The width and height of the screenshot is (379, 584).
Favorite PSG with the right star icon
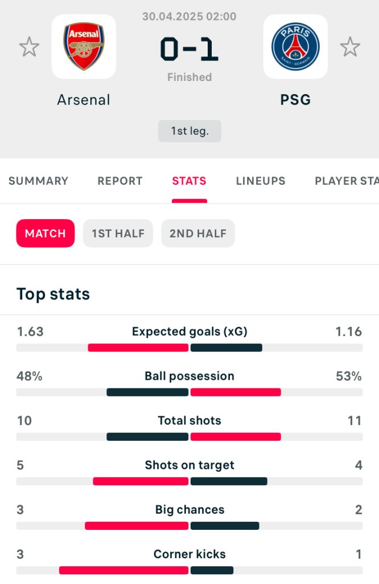[x=350, y=47]
